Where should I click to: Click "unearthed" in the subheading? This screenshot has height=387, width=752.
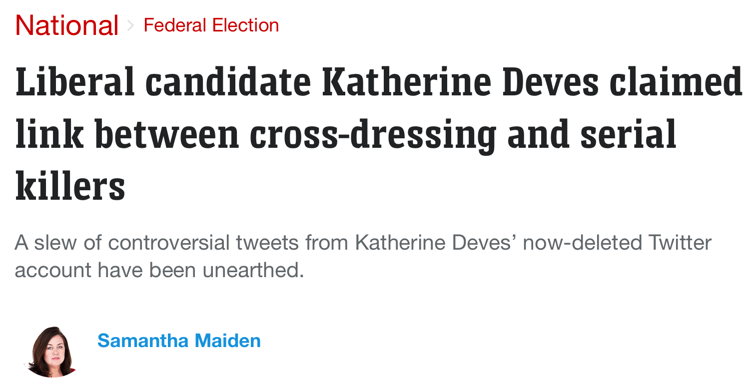coord(253,270)
